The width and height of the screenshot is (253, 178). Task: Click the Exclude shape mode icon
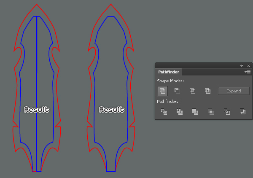click(x=207, y=91)
